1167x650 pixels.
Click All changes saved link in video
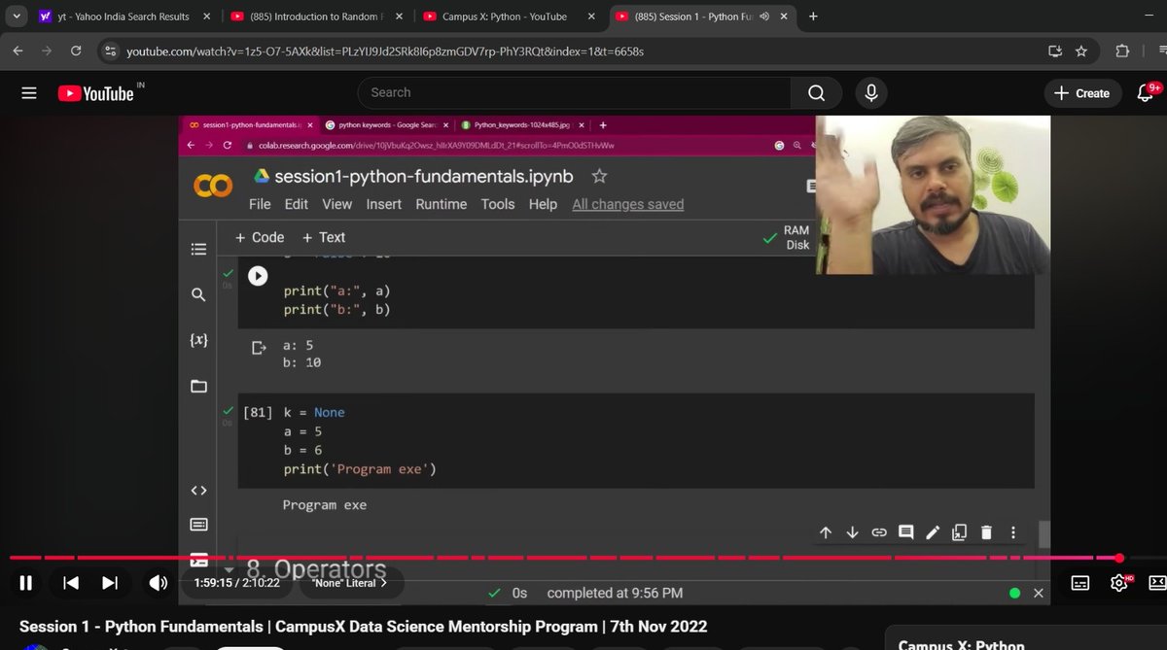(628, 204)
